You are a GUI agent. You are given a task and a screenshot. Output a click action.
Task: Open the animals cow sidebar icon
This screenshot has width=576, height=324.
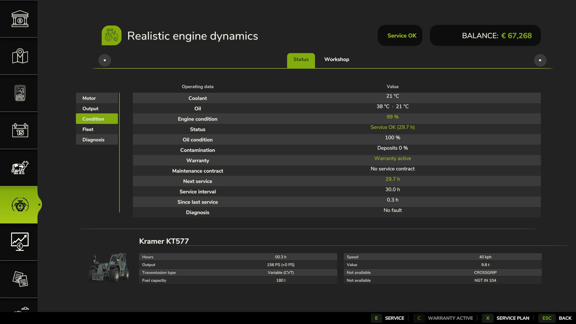[x=20, y=167]
